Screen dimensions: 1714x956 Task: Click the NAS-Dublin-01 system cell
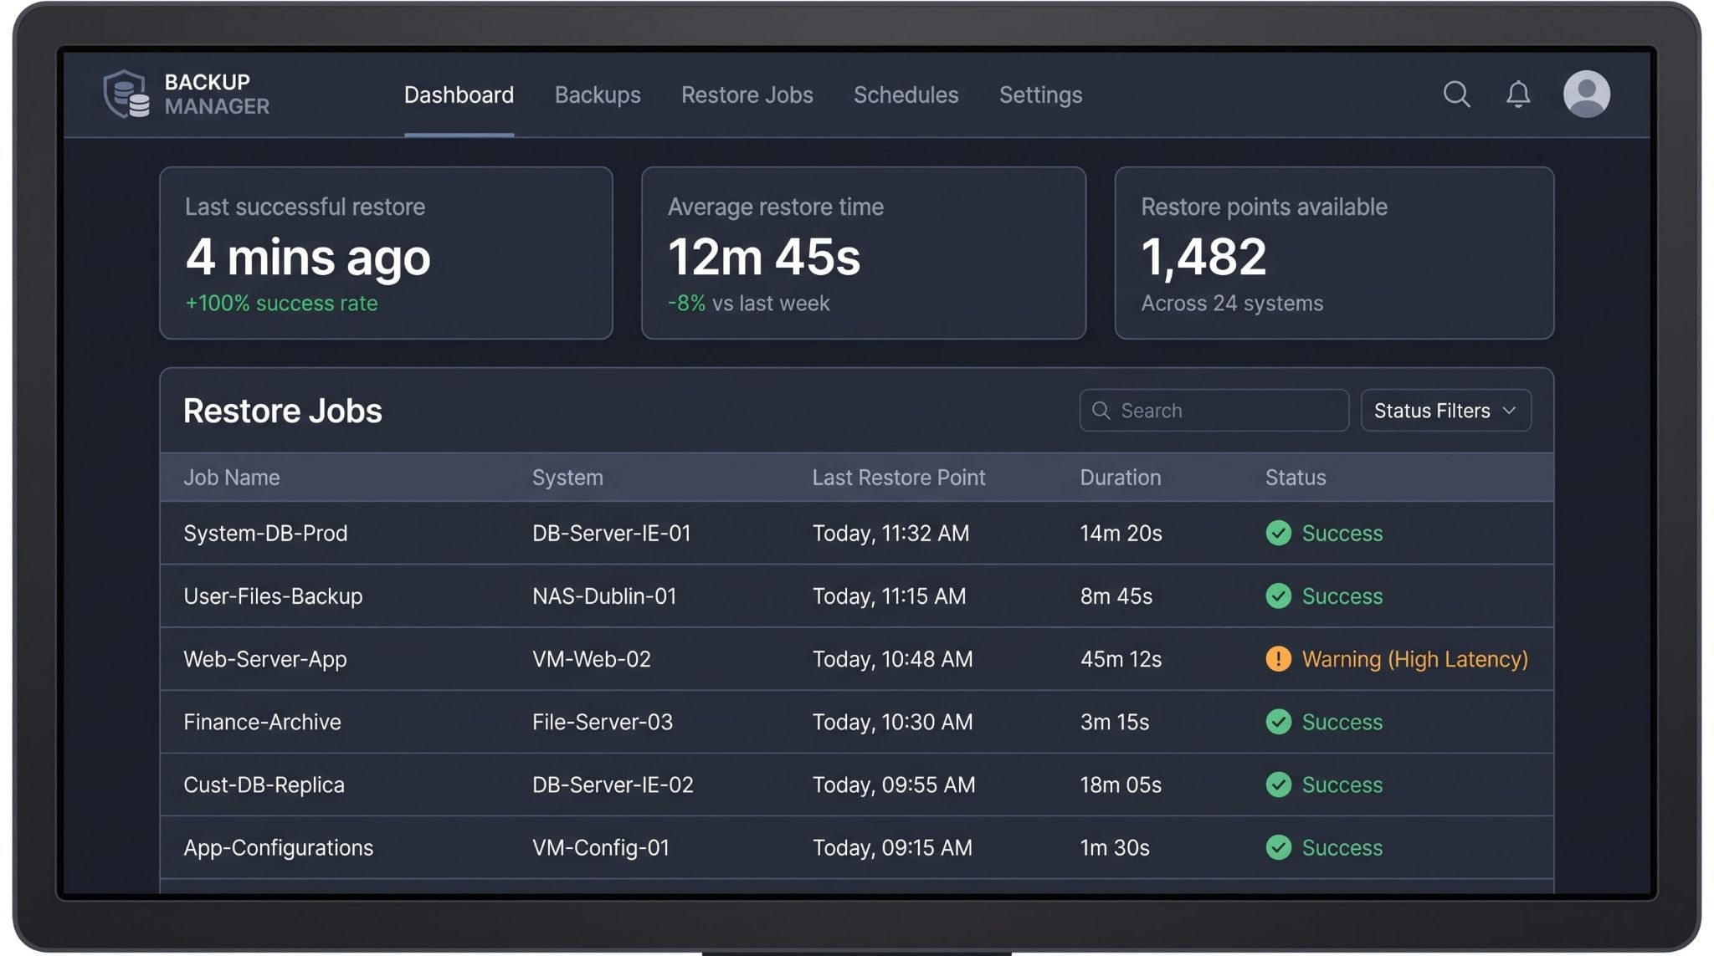[x=604, y=596]
